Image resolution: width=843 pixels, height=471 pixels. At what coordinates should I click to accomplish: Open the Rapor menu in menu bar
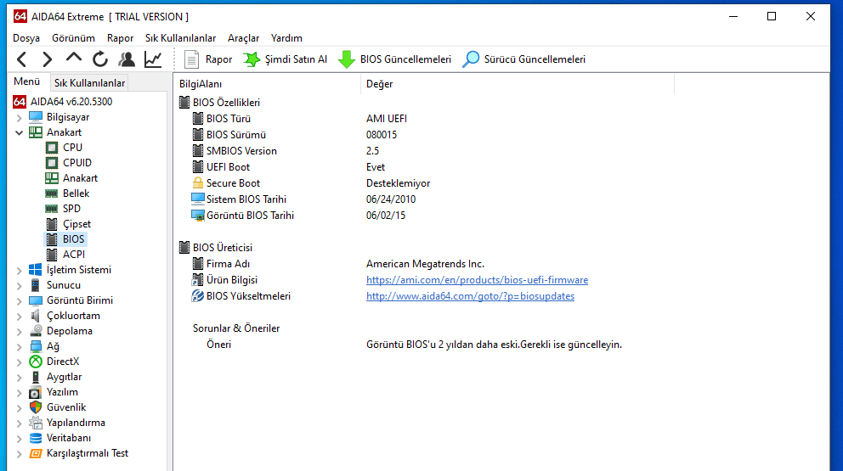point(120,38)
